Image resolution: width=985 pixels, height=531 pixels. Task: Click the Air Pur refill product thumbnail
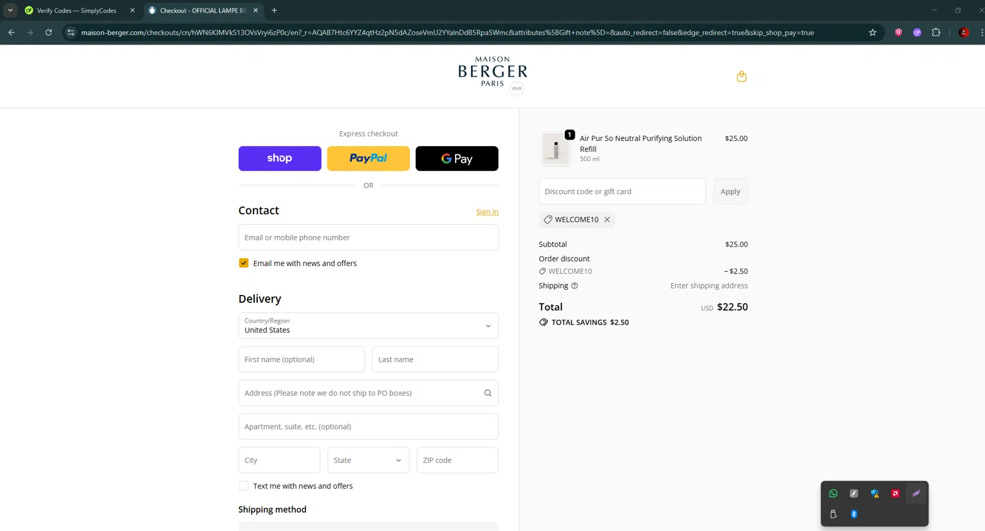[556, 149]
